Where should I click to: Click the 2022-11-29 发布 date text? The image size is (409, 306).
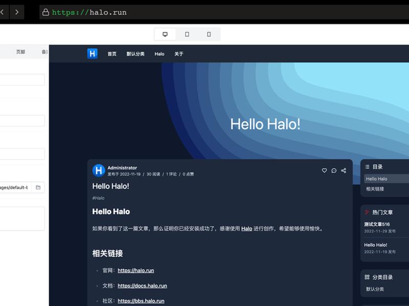(380, 231)
